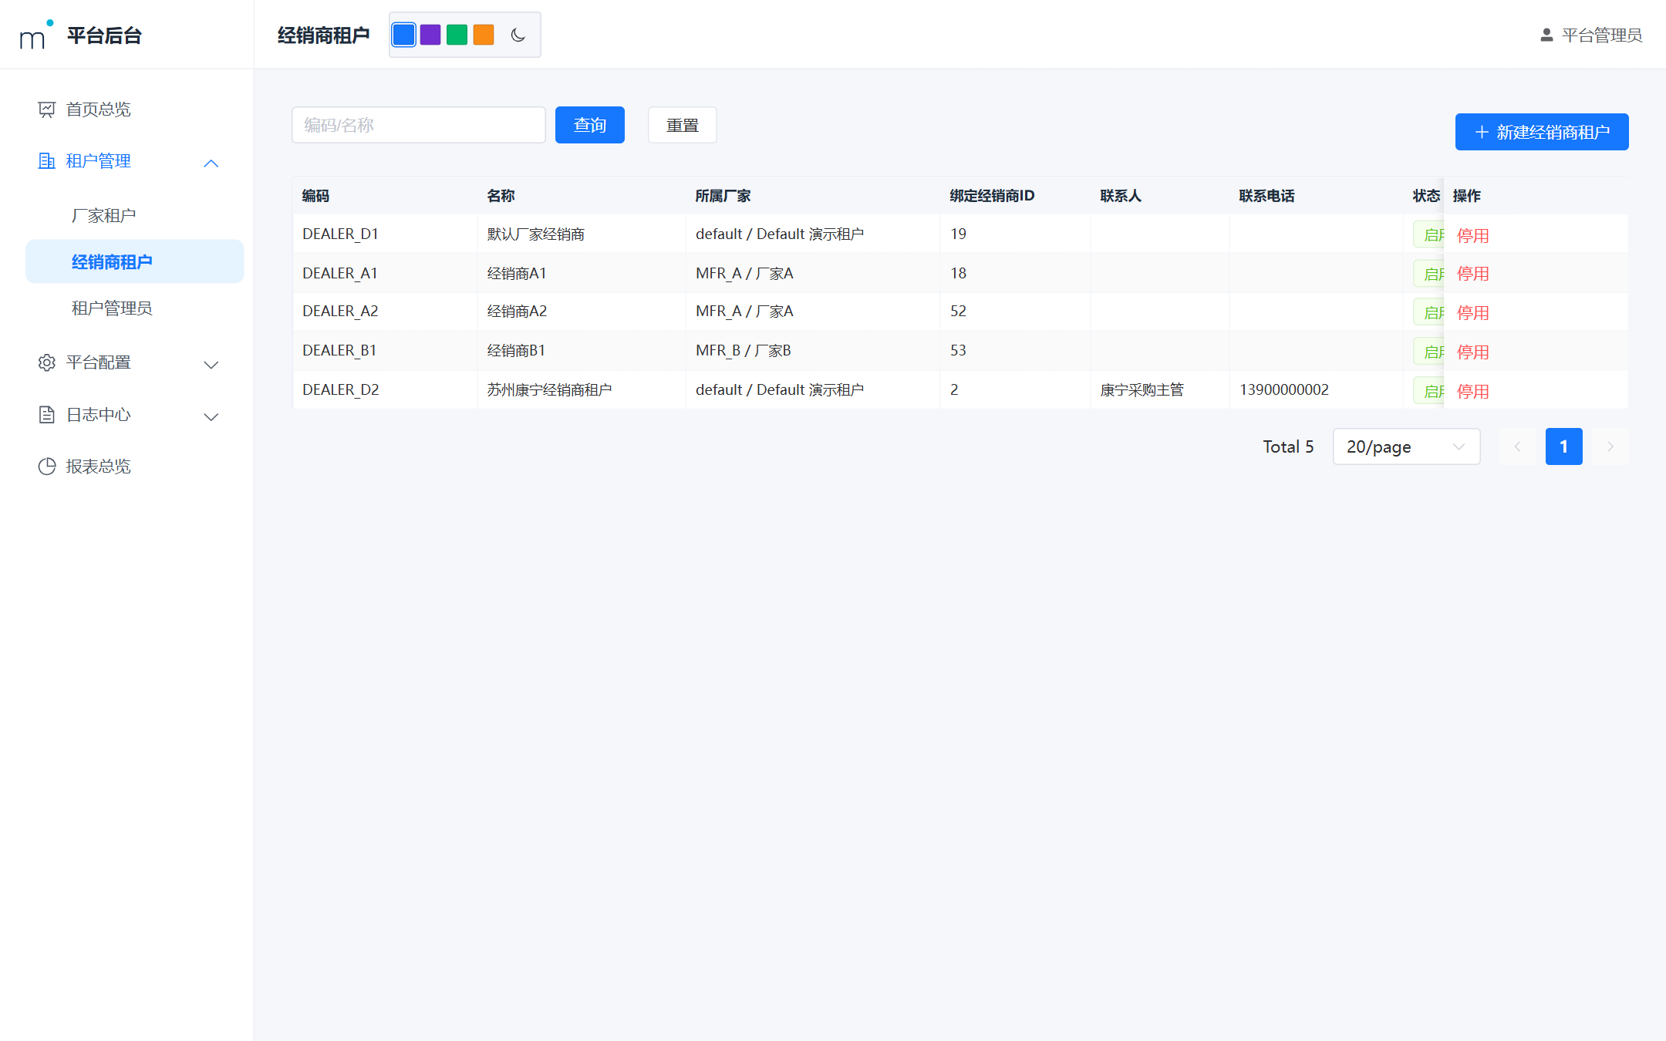Image resolution: width=1666 pixels, height=1041 pixels.
Task: Open 厂家租户 submenu item
Action: pyautogui.click(x=135, y=215)
